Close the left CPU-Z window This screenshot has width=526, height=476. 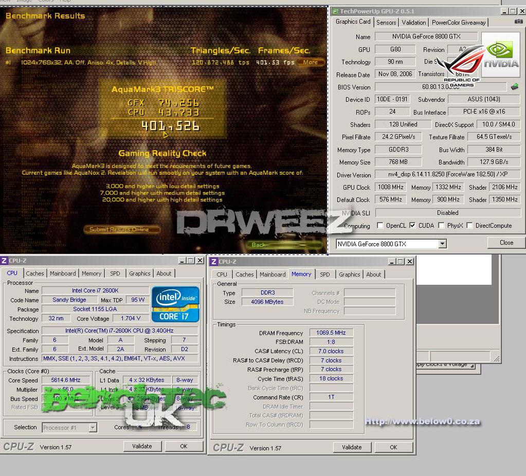(199, 261)
